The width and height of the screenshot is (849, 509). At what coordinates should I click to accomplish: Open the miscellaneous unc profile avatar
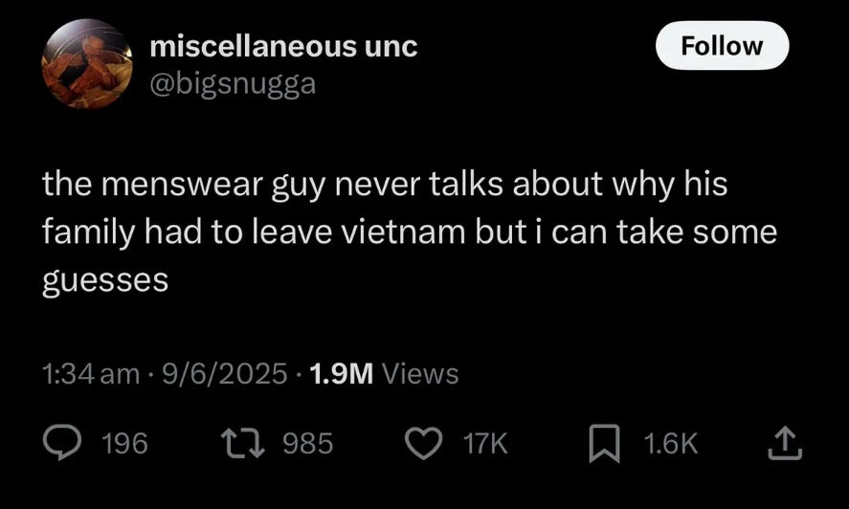point(87,64)
